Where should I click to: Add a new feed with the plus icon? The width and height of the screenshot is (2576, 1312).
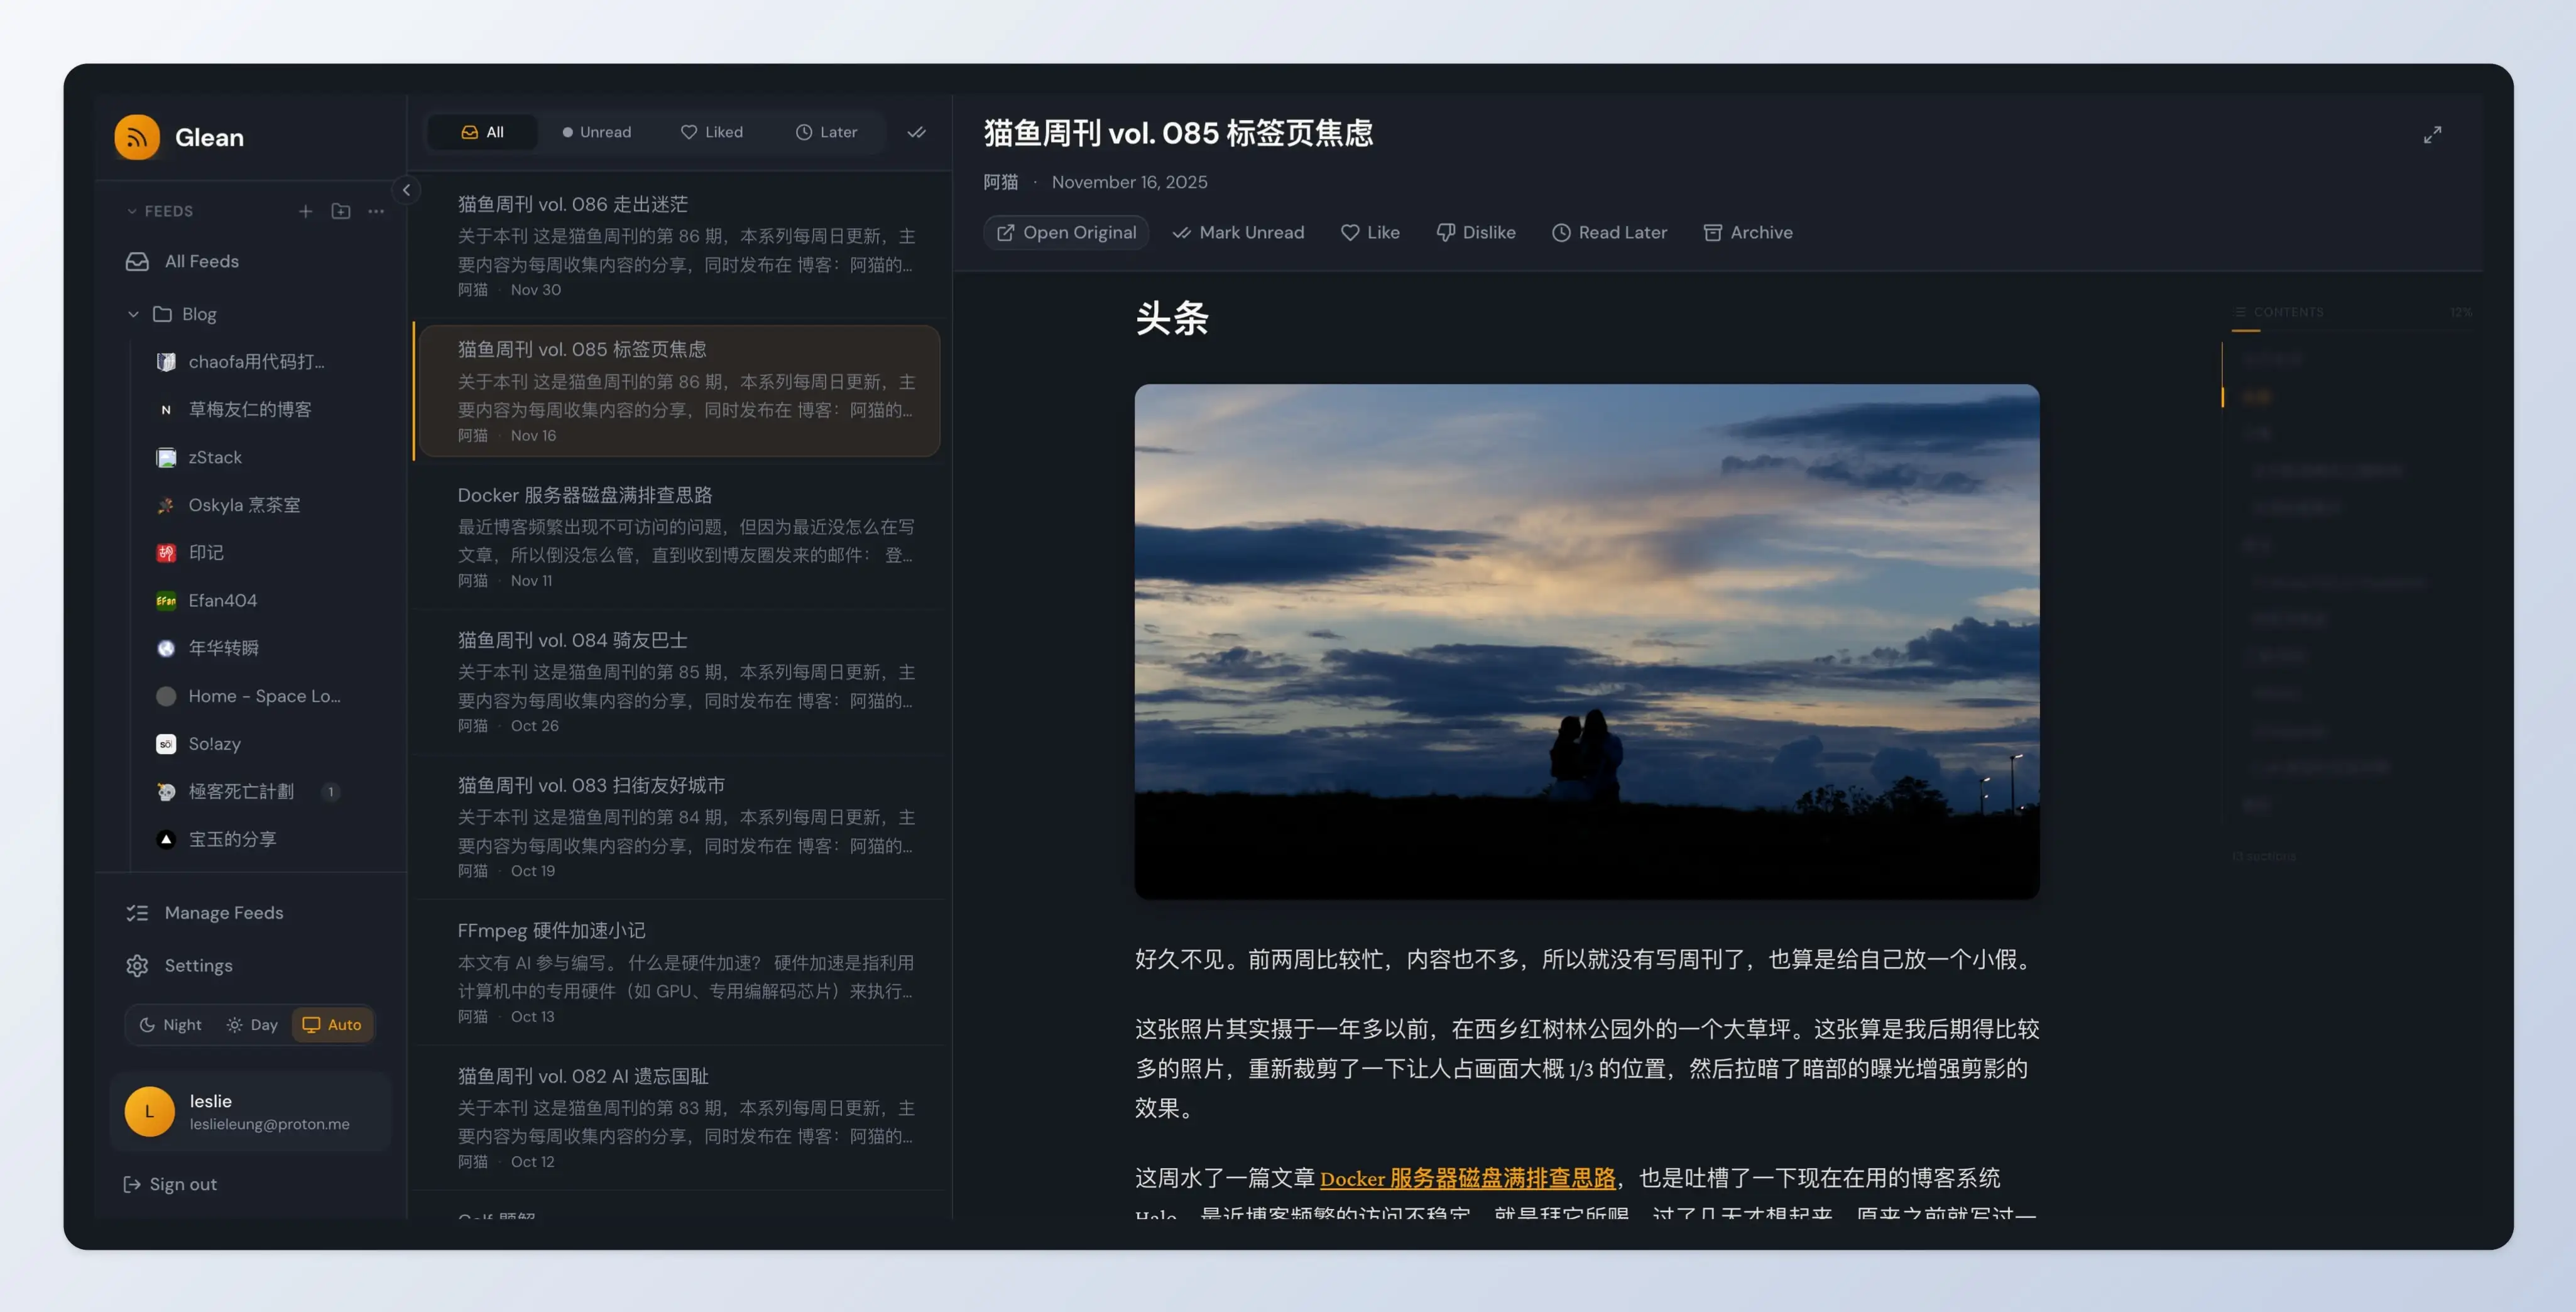click(x=306, y=211)
